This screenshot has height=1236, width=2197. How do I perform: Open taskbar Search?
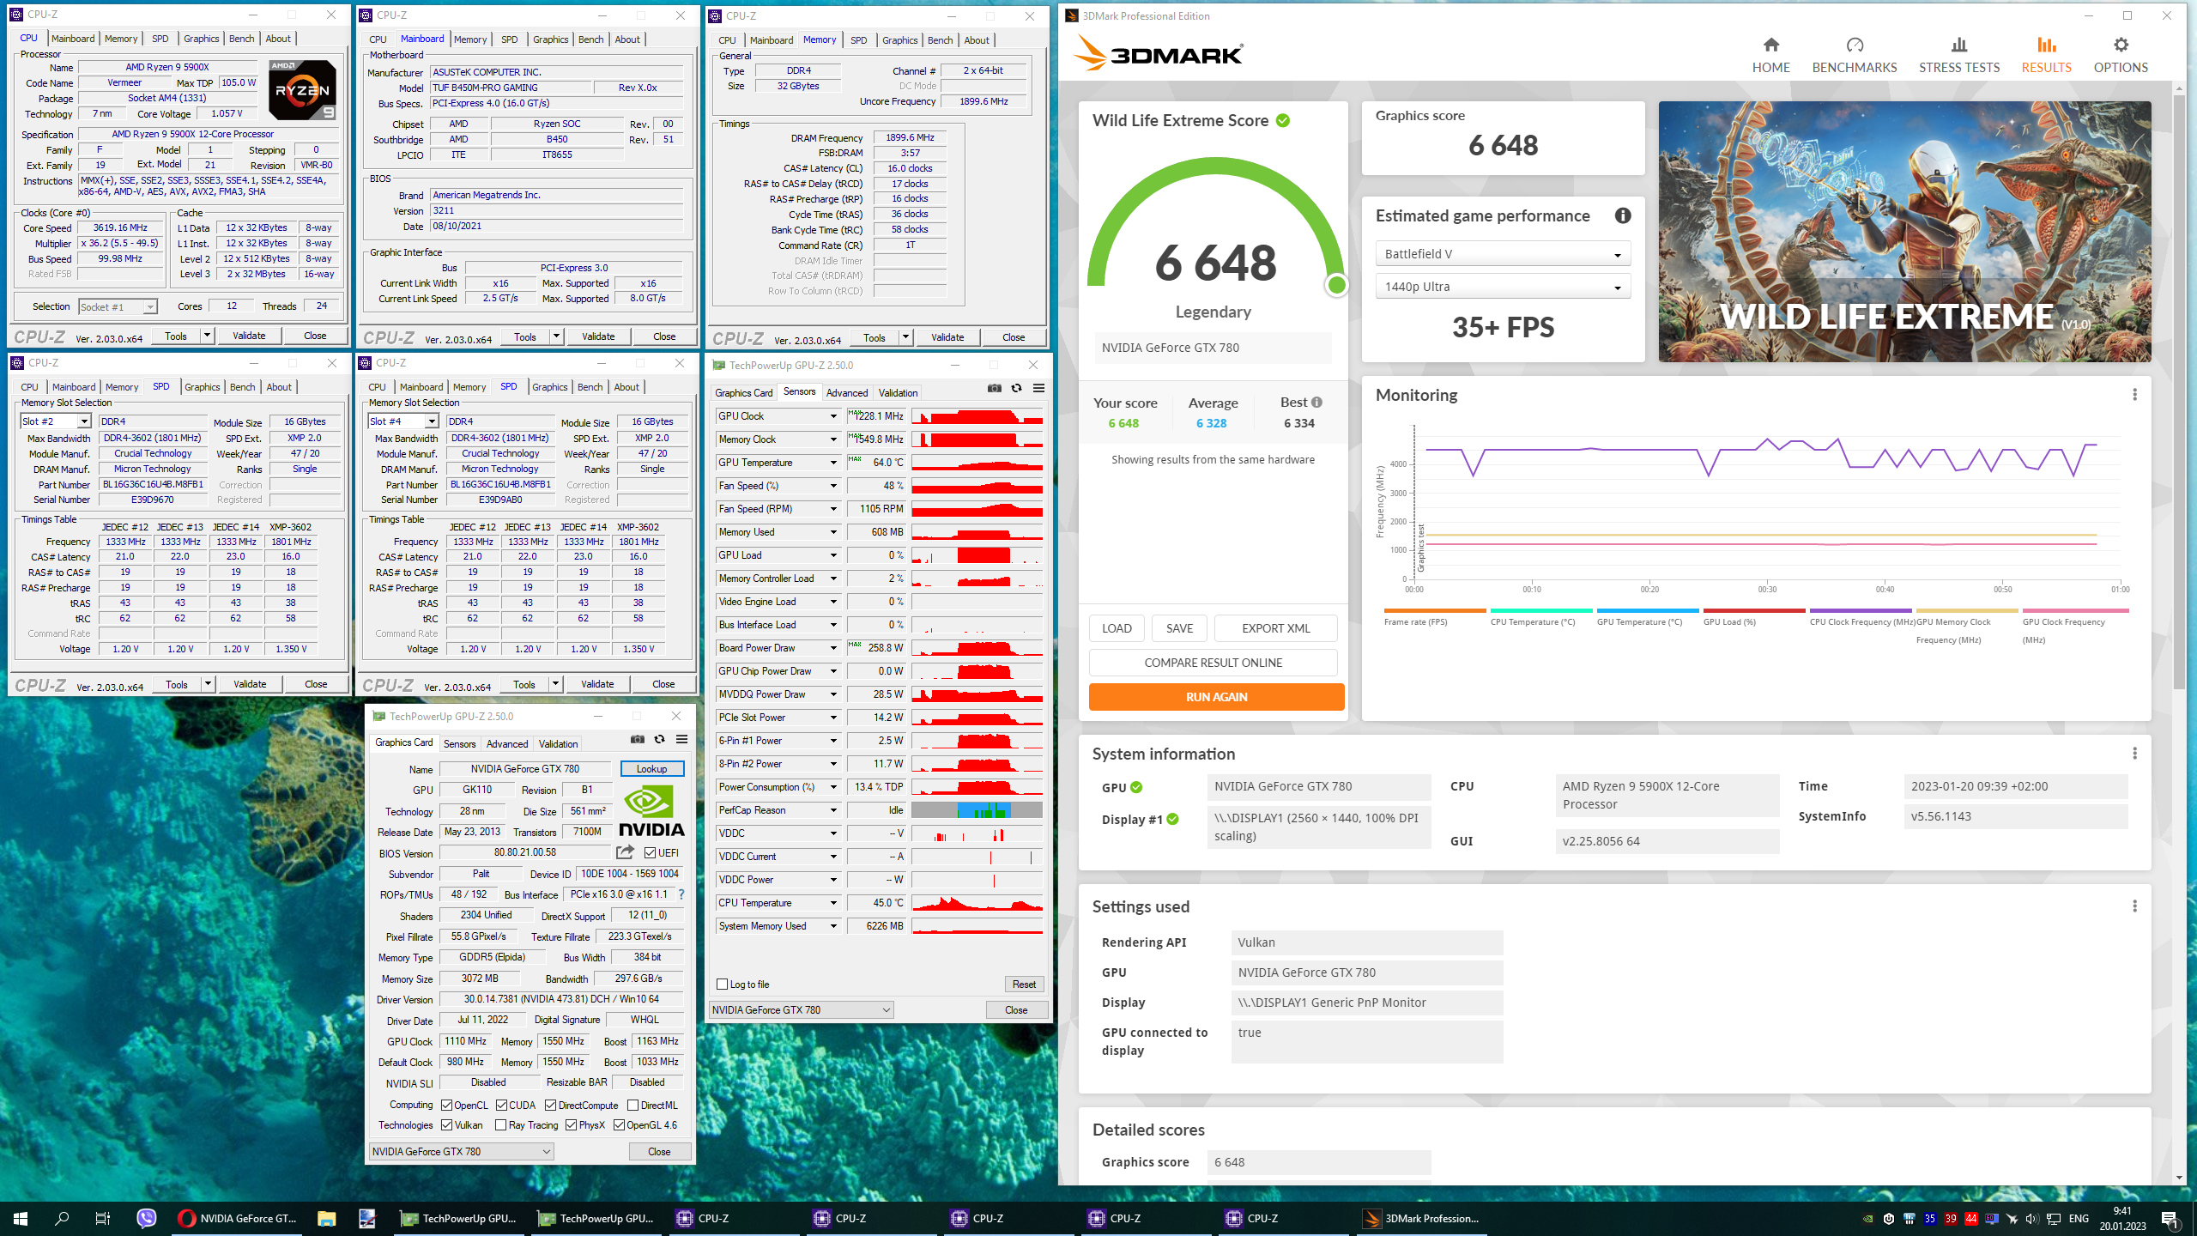(x=62, y=1218)
